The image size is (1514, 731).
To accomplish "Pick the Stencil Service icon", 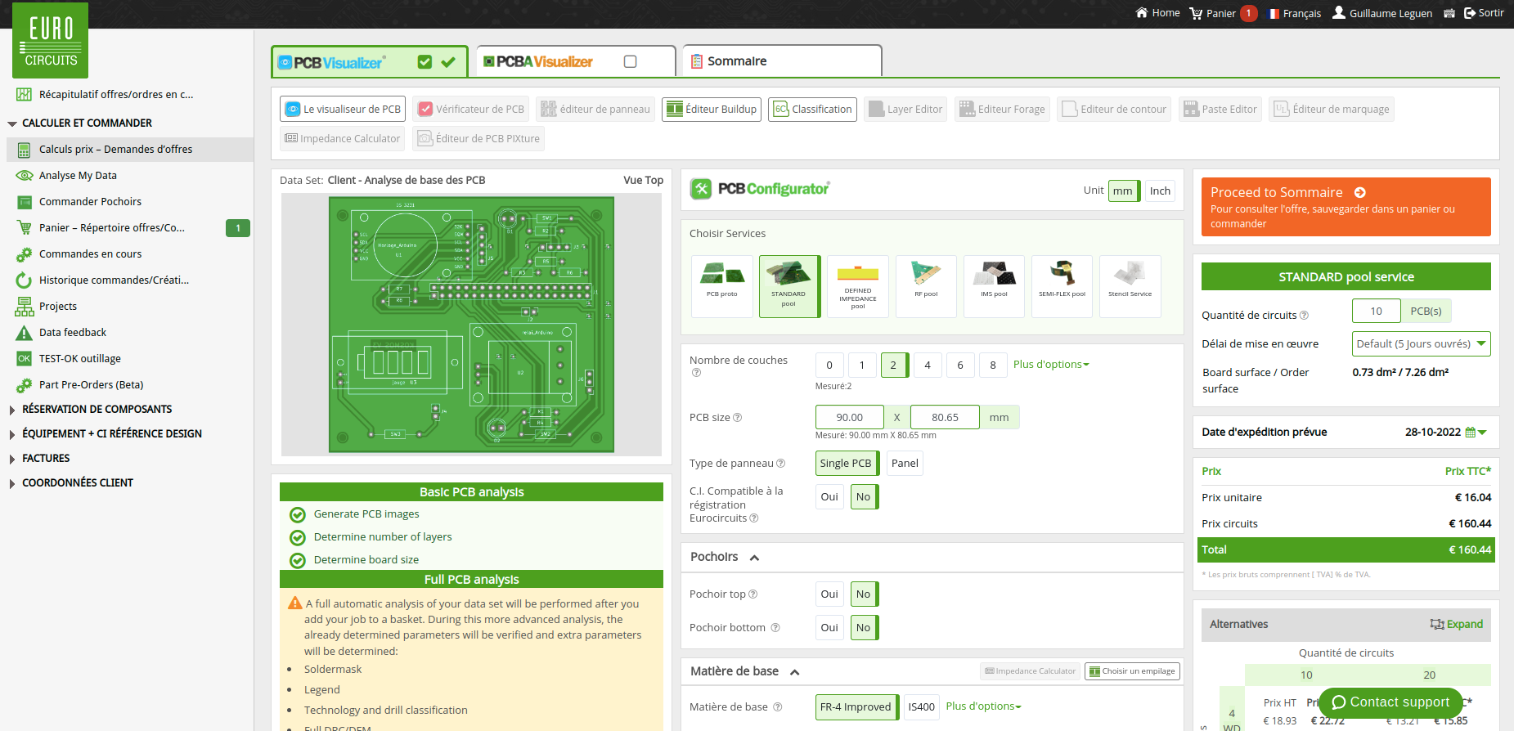I will click(x=1130, y=286).
